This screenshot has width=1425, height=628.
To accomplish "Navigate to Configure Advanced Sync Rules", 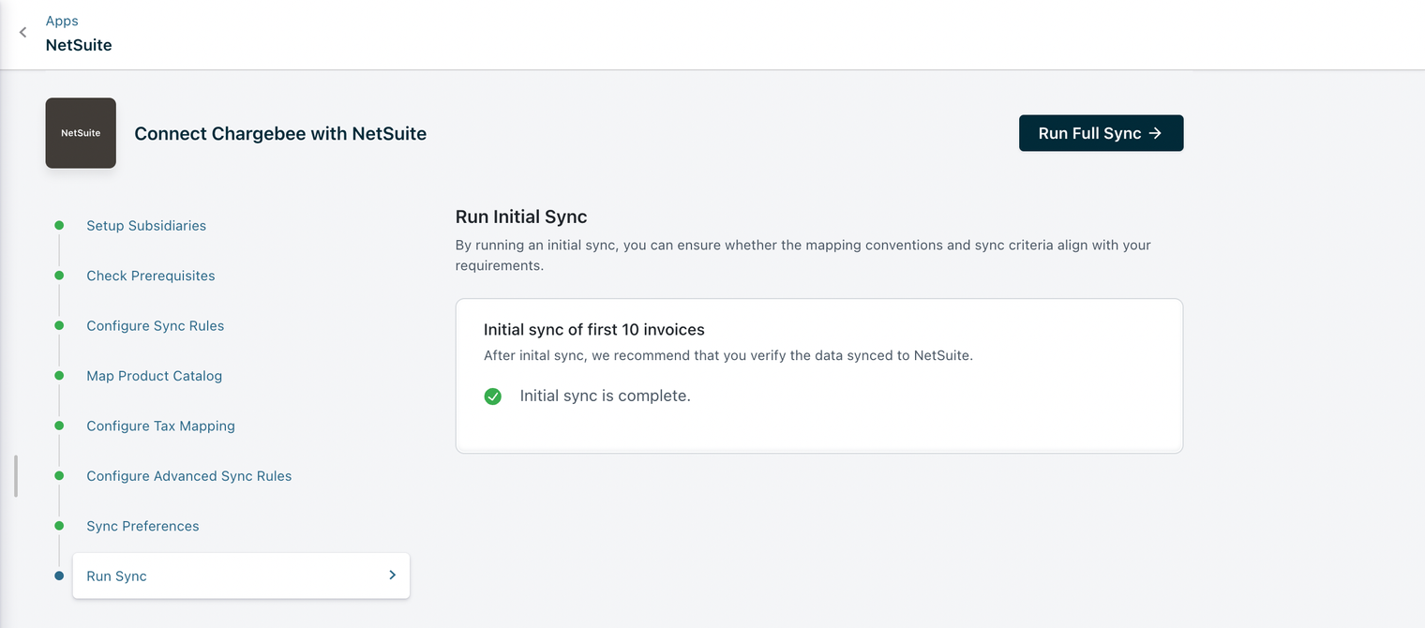I will 189,476.
